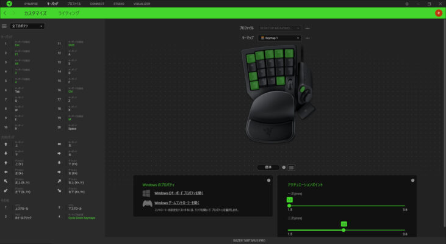Click the game controller icon
446x244 pixels.
[147, 204]
